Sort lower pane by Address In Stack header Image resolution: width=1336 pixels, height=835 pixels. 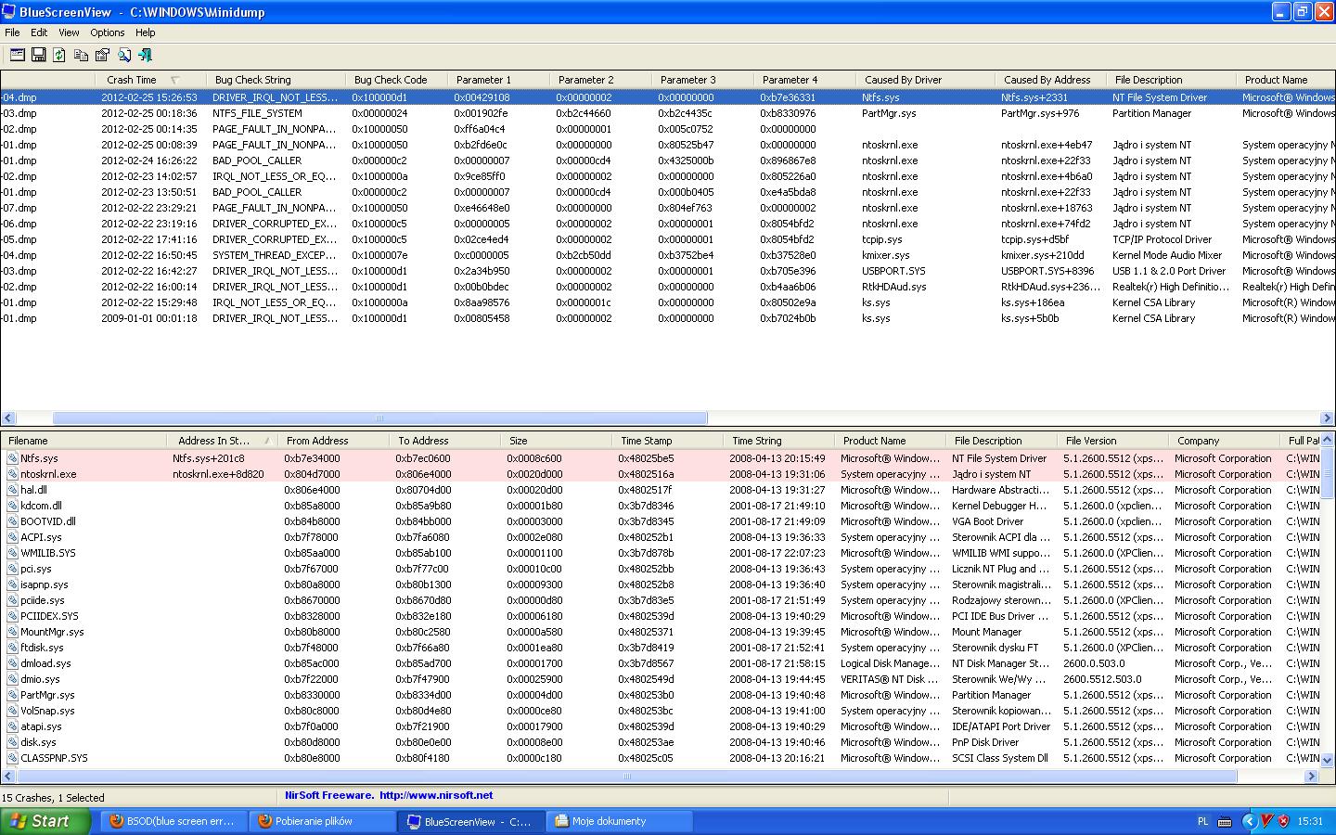pos(223,441)
